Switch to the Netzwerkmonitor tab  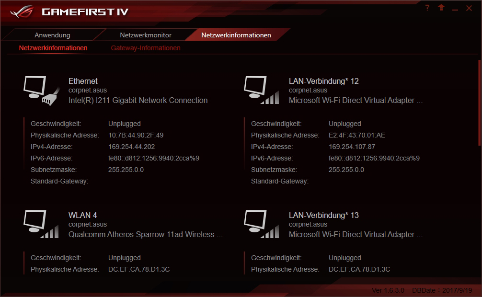coord(145,35)
